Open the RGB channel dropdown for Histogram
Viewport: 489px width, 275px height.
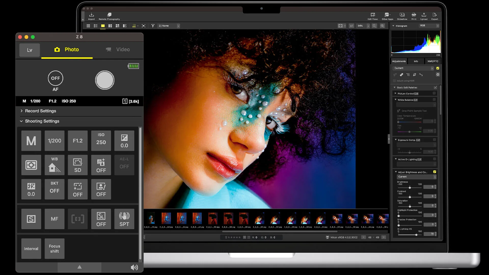pos(429,26)
